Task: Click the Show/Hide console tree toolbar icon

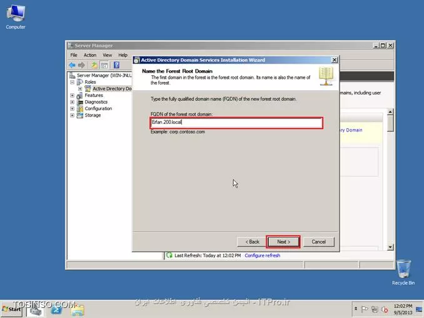Action: tap(104, 65)
